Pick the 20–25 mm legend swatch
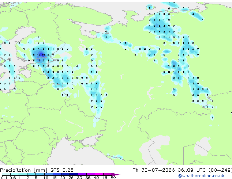 point(65,174)
